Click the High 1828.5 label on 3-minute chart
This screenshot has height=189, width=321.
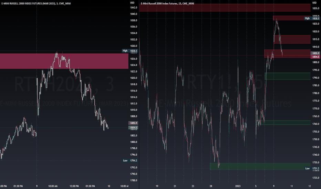[130, 51]
